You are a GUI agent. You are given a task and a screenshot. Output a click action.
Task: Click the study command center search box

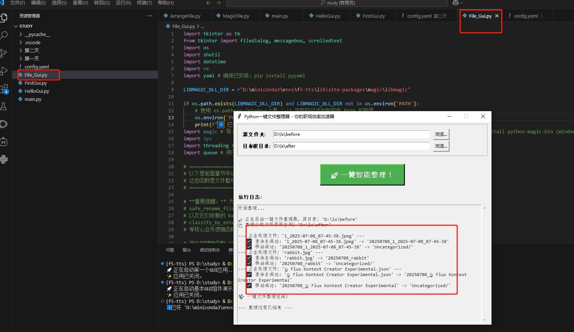pyautogui.click(x=337, y=3)
